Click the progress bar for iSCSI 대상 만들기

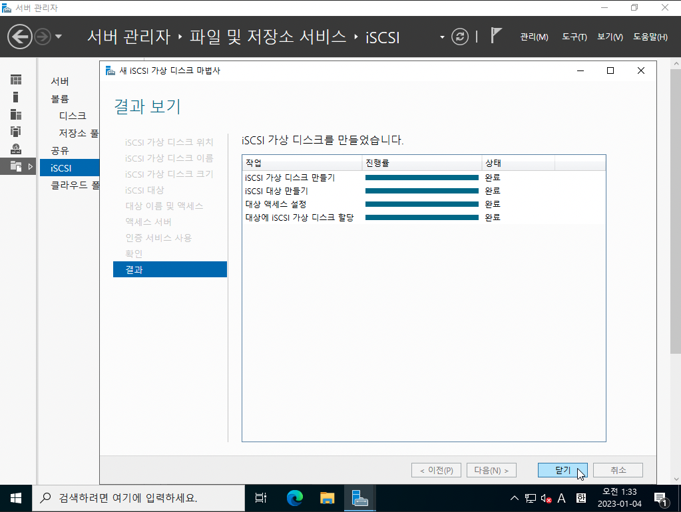(x=422, y=191)
